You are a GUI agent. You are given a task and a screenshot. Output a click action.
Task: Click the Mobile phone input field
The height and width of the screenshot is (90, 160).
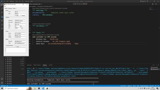[20, 37]
